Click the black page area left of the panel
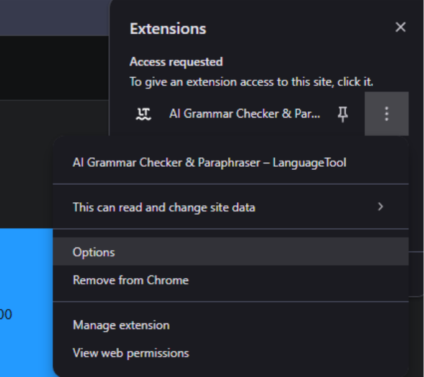Viewport: 424px width, 377px height. (54, 68)
